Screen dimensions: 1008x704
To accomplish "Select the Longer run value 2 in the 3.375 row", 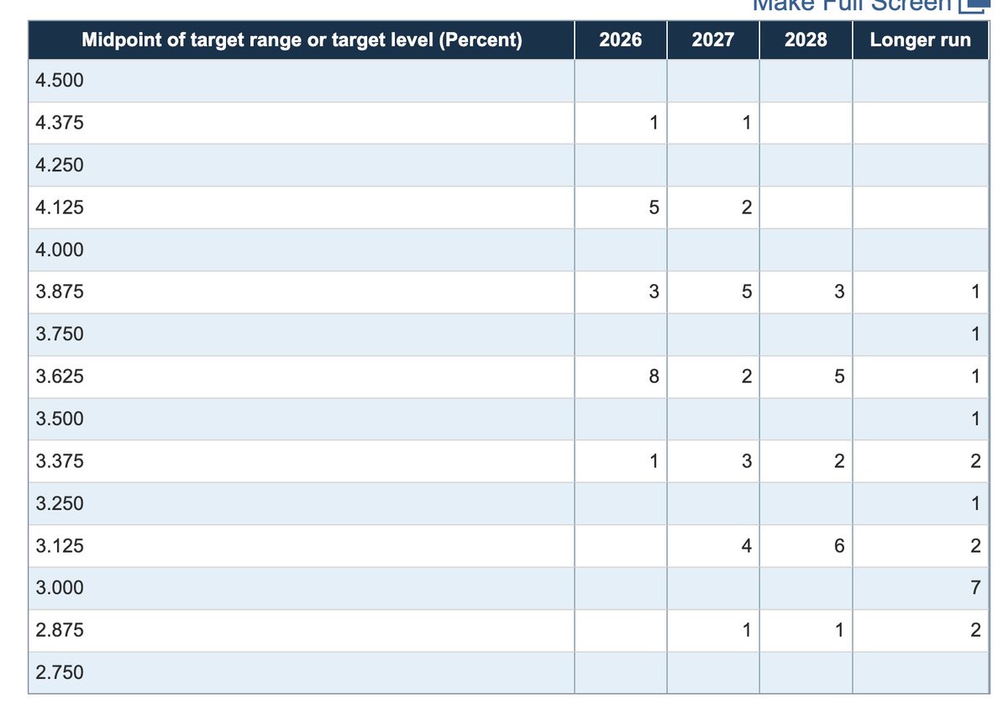I will coord(975,461).
